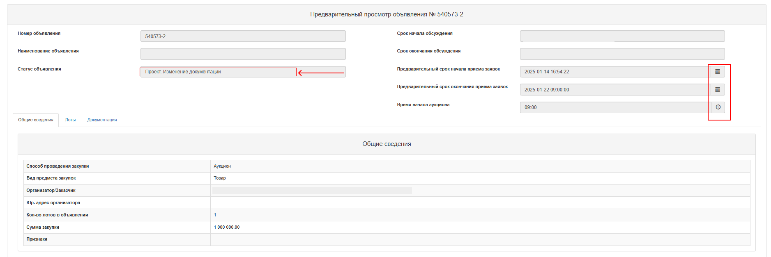Click the start date field 2025-01-14 16:54:22
This screenshot has height=257, width=771.
tap(615, 72)
